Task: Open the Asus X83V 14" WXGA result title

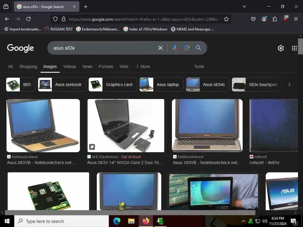Action: 125,163
